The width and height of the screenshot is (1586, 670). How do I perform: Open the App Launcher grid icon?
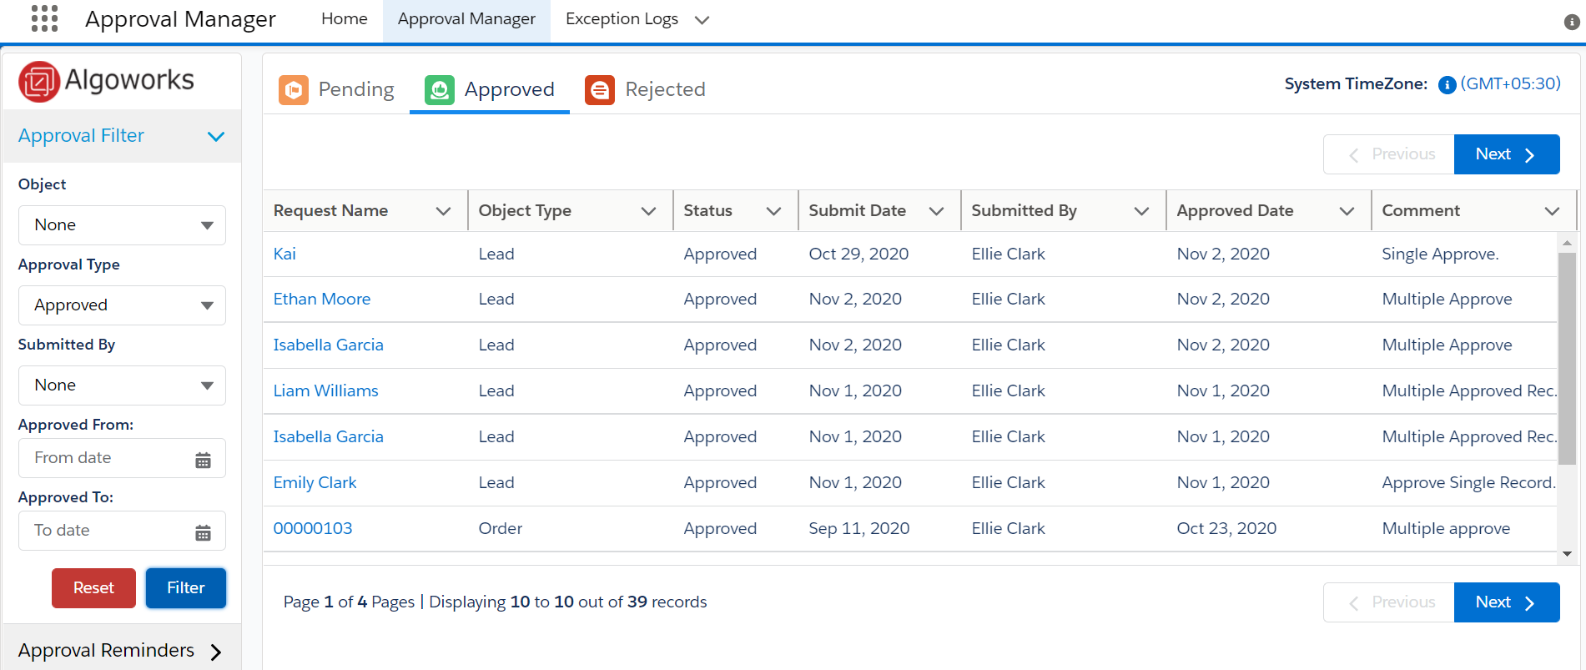pos(44,18)
